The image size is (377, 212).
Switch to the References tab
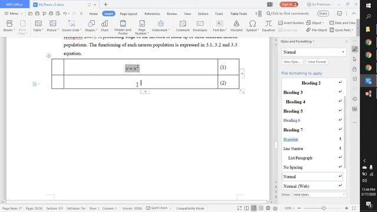click(152, 14)
